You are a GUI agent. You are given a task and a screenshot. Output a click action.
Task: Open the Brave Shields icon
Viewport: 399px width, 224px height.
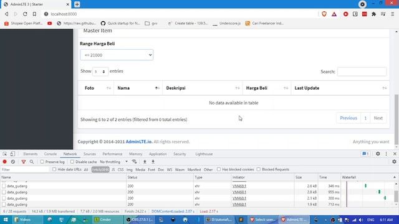pos(324,14)
